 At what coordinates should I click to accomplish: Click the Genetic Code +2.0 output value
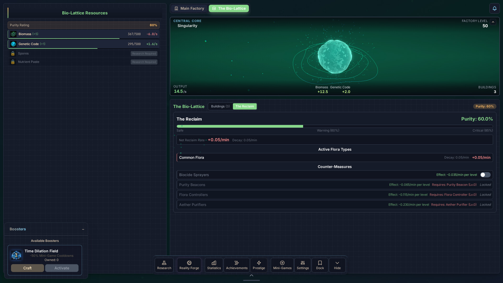pos(346,92)
